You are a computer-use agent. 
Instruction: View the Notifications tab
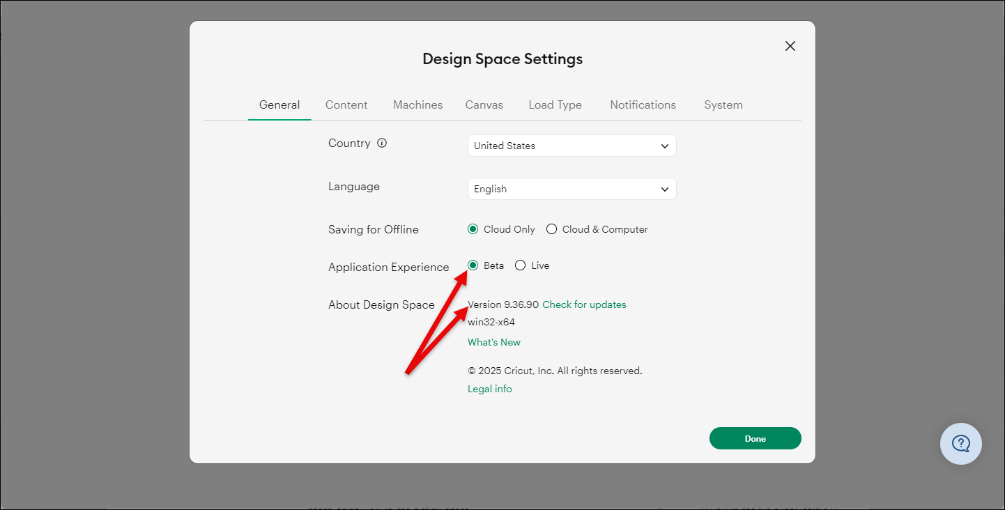click(643, 105)
